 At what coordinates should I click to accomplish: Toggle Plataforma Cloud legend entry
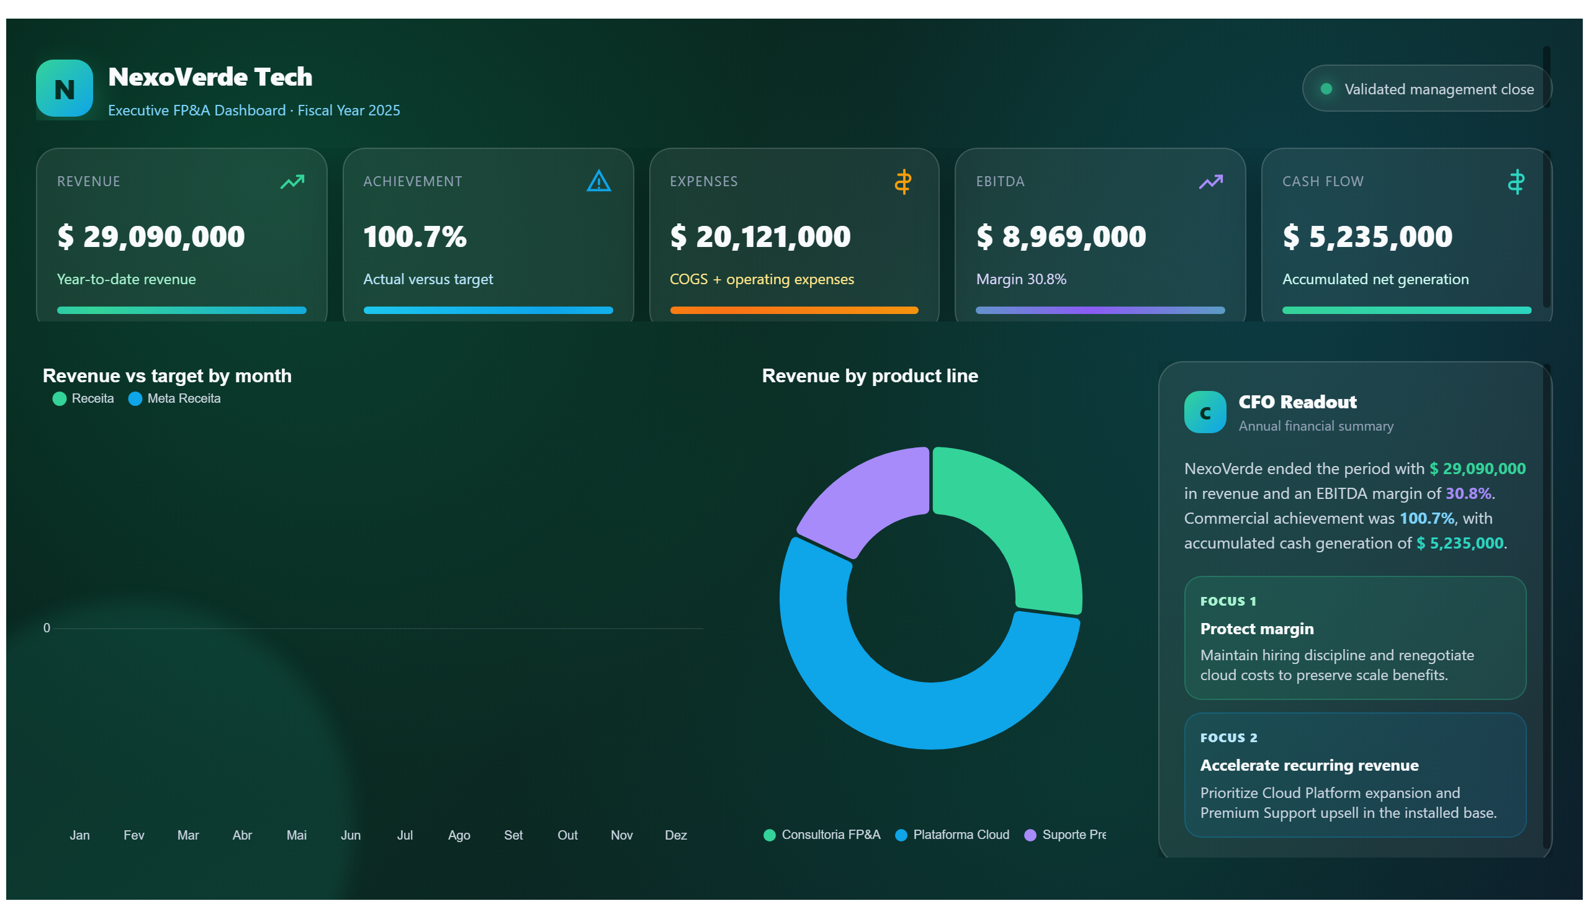tap(952, 835)
